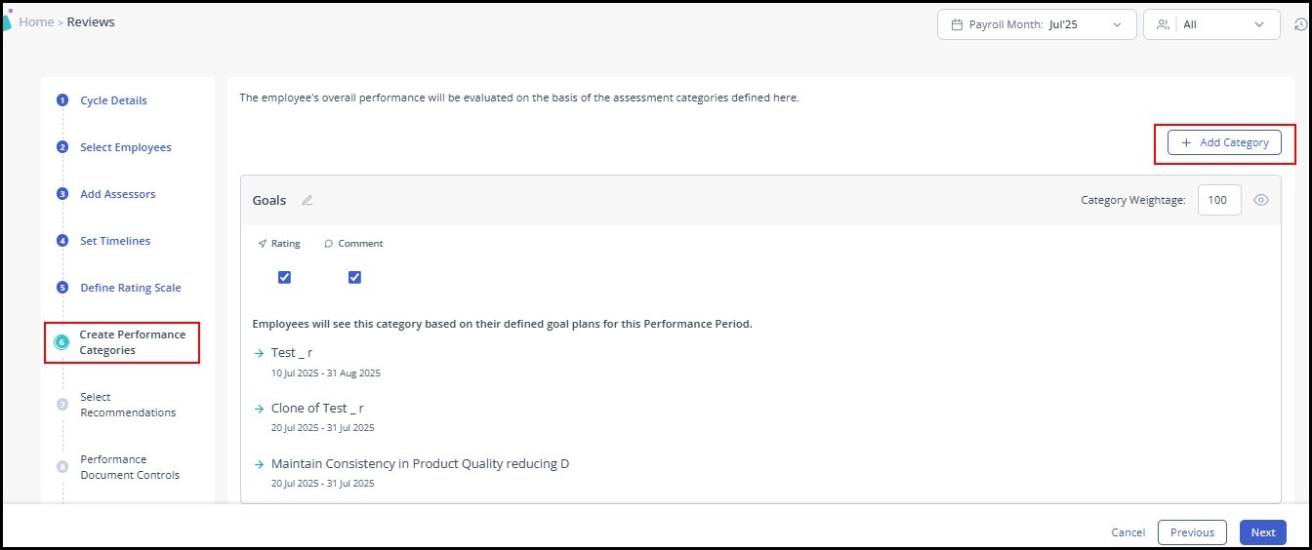Uncheck the Comment checkbox
This screenshot has height=550, width=1312.
click(x=354, y=277)
